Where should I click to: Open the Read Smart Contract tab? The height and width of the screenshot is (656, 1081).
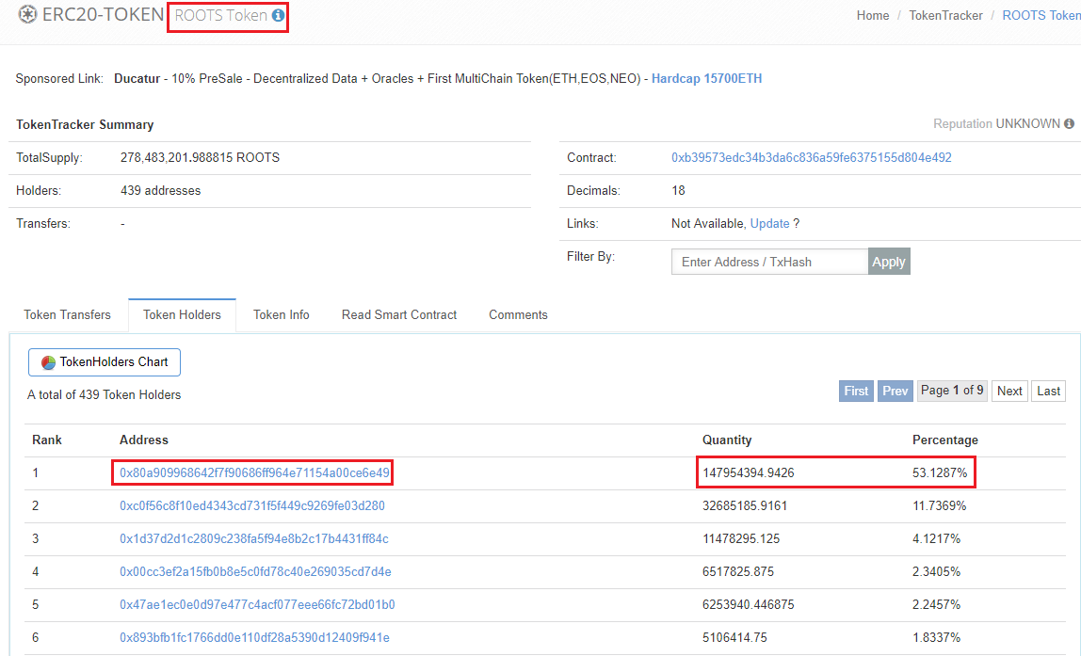(399, 315)
